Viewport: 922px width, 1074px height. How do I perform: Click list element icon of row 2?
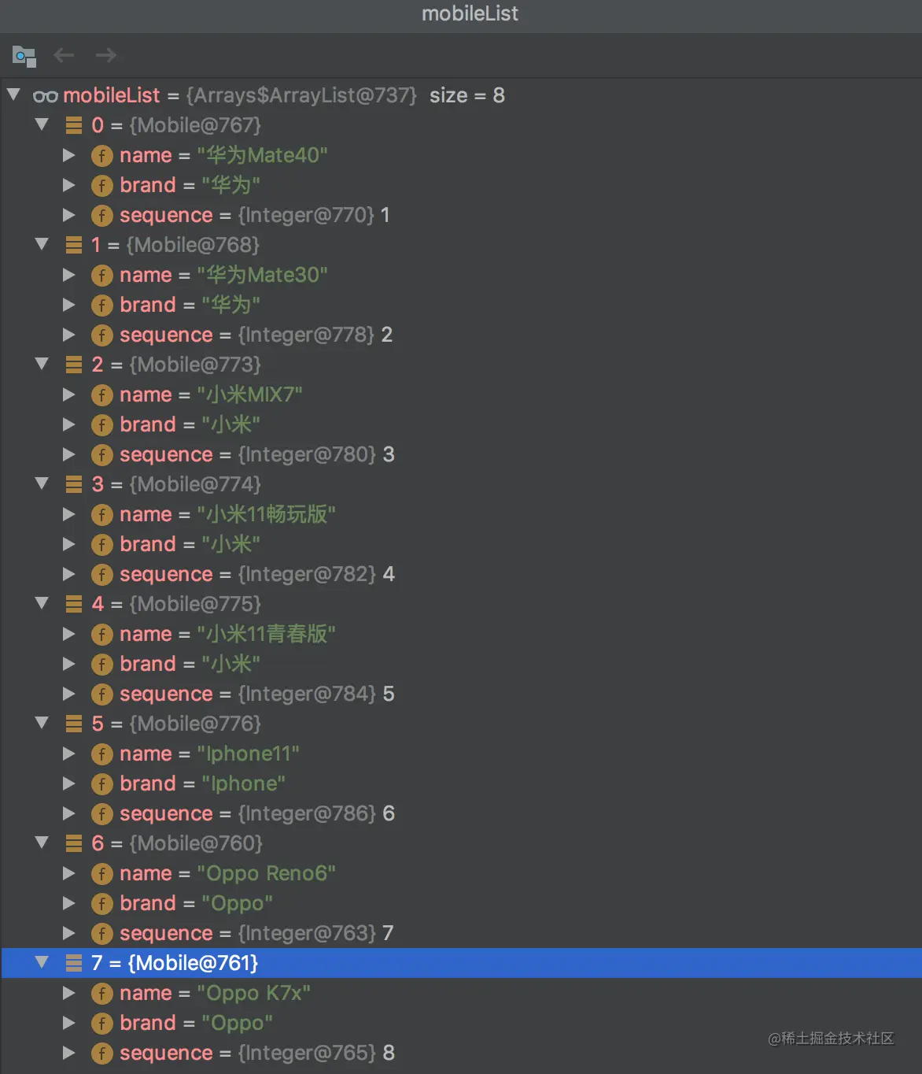[x=74, y=365]
